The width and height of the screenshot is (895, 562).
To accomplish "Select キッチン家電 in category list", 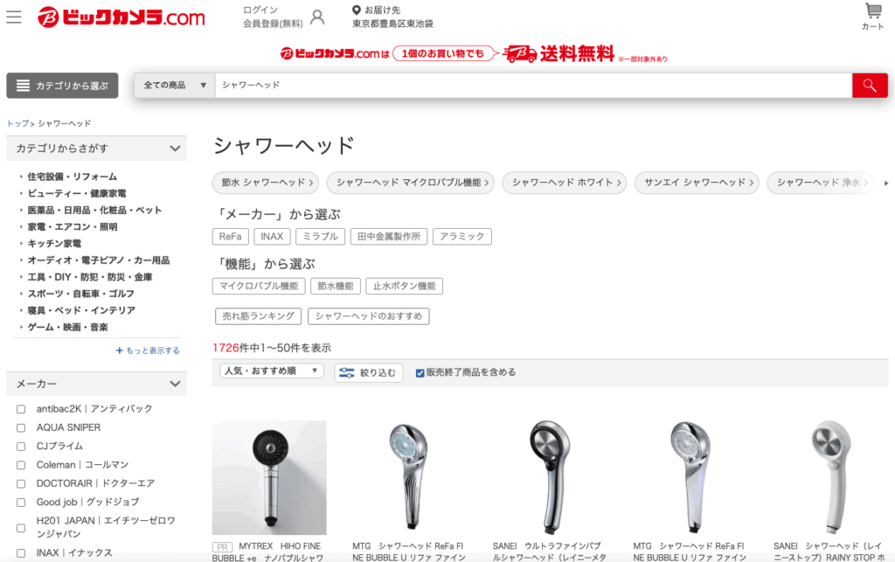I will [x=54, y=244].
